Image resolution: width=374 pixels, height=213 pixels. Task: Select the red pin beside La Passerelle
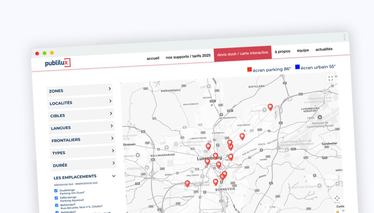coord(218,165)
